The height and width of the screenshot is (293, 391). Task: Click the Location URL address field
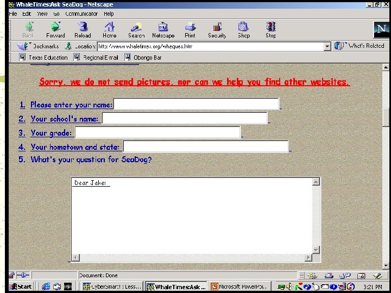pos(211,46)
